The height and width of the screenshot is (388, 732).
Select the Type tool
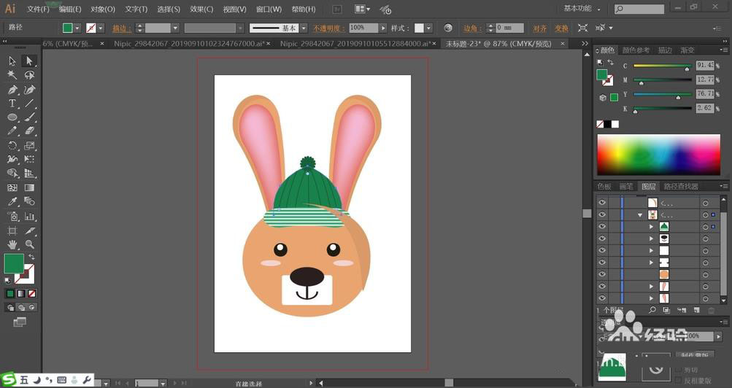click(12, 104)
